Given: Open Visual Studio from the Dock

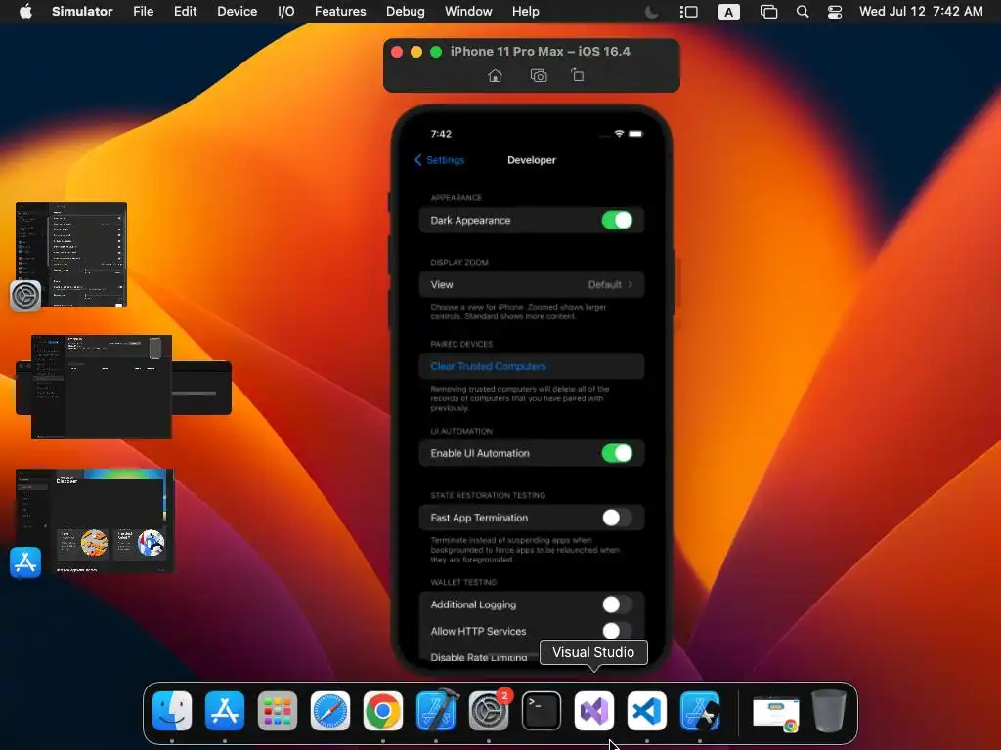Looking at the screenshot, I should 594,711.
